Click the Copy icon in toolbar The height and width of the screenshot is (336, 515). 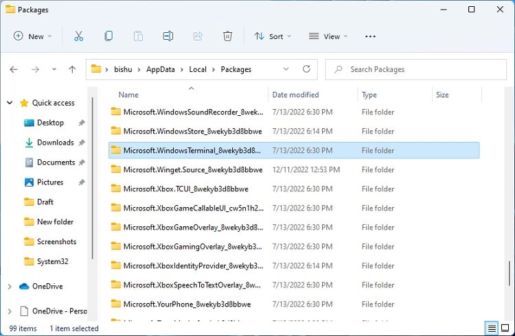[108, 36]
